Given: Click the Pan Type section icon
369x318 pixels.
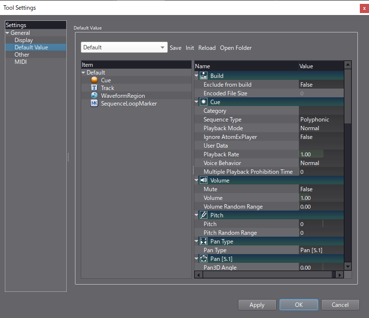Looking at the screenshot, I should [204, 242].
